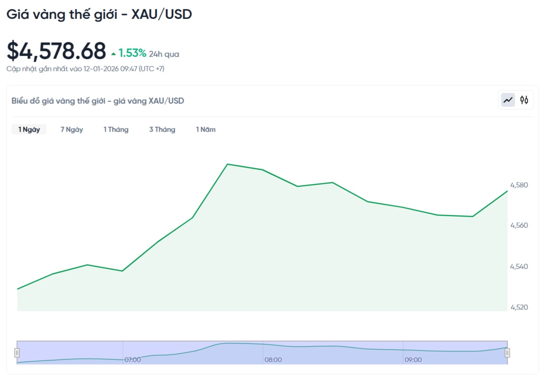Click the $4,578.68 current price
This screenshot has height=376, width=541.
pyautogui.click(x=56, y=51)
